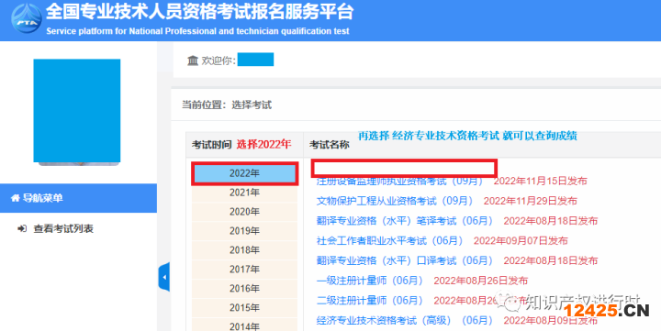Select the 2014年 exam year
661x331 pixels.
pos(244,325)
